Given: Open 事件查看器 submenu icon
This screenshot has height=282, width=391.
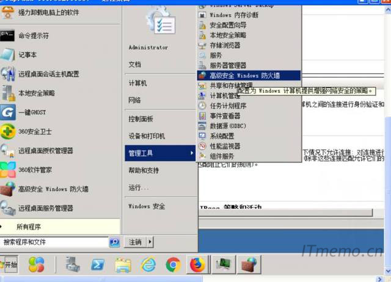Looking at the screenshot, I should [202, 116].
